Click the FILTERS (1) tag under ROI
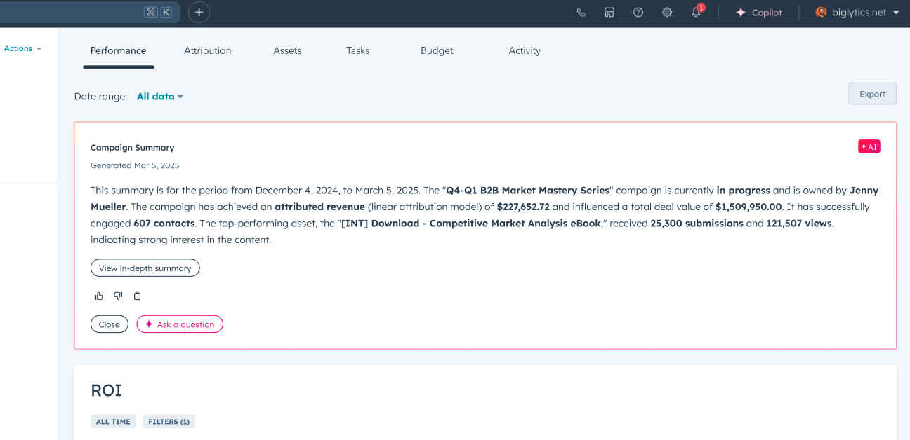Screen dimensions: 910x440 [169, 422]
